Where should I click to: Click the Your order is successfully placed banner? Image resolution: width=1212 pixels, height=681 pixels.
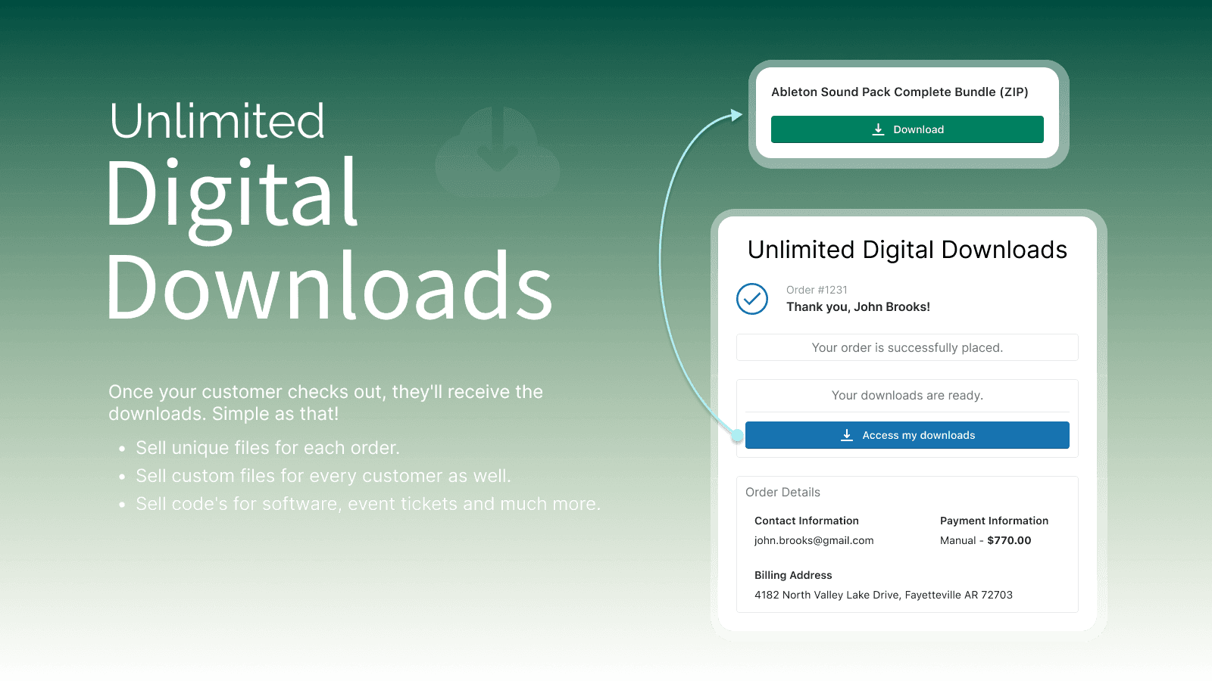point(907,347)
